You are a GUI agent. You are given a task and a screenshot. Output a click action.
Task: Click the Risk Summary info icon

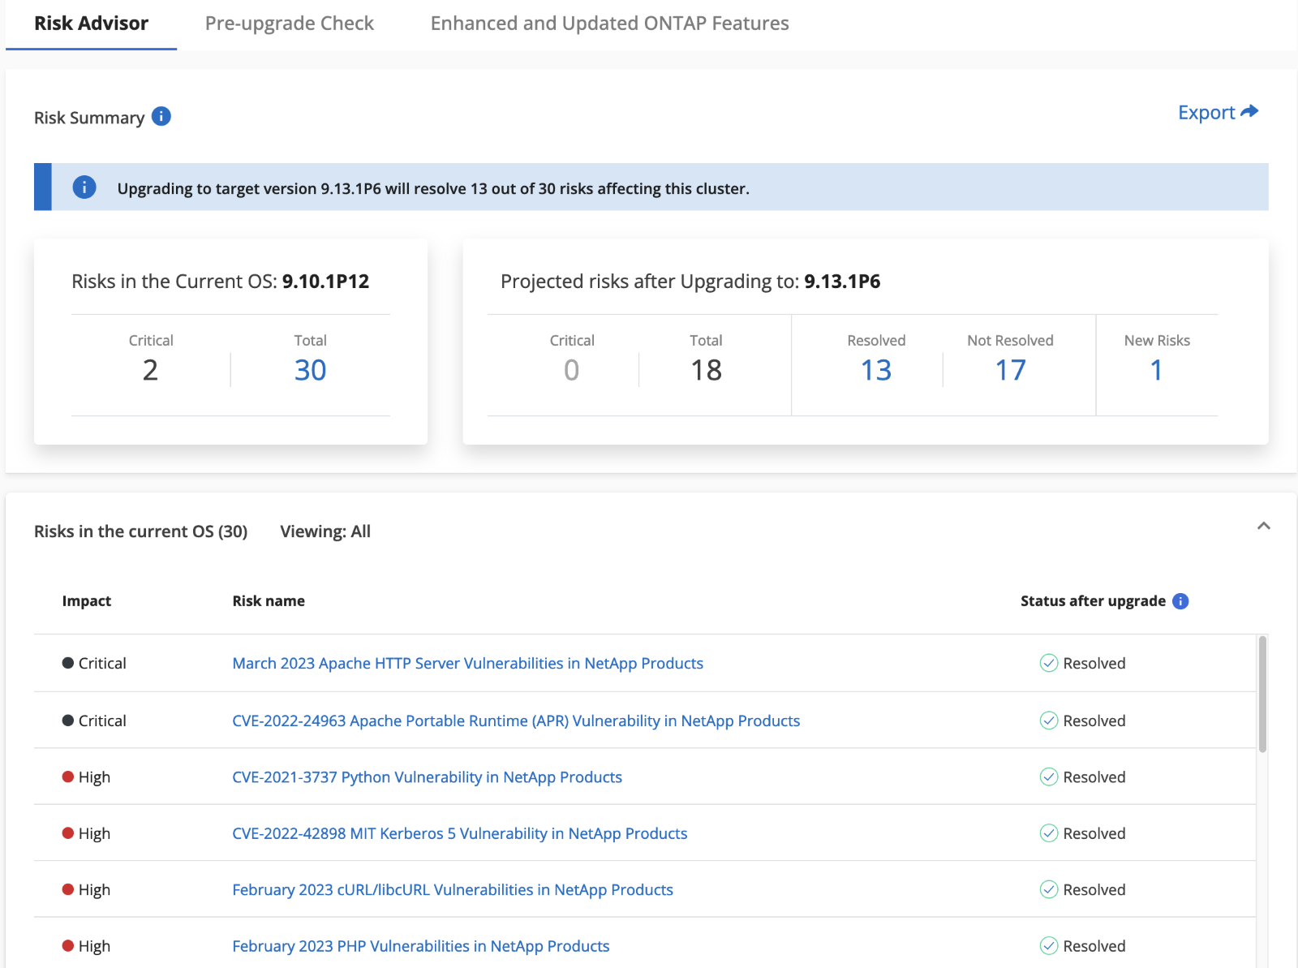tap(161, 116)
